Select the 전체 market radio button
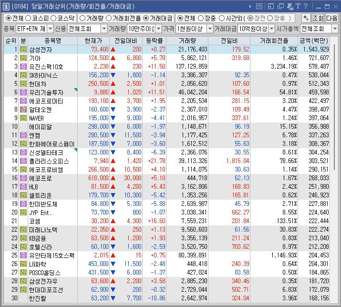The height and width of the screenshot is (307, 341). point(9,18)
